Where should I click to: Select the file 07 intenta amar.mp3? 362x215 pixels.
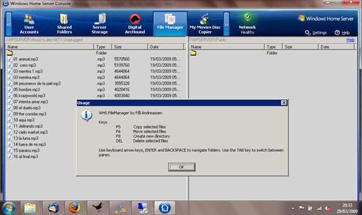(31, 102)
